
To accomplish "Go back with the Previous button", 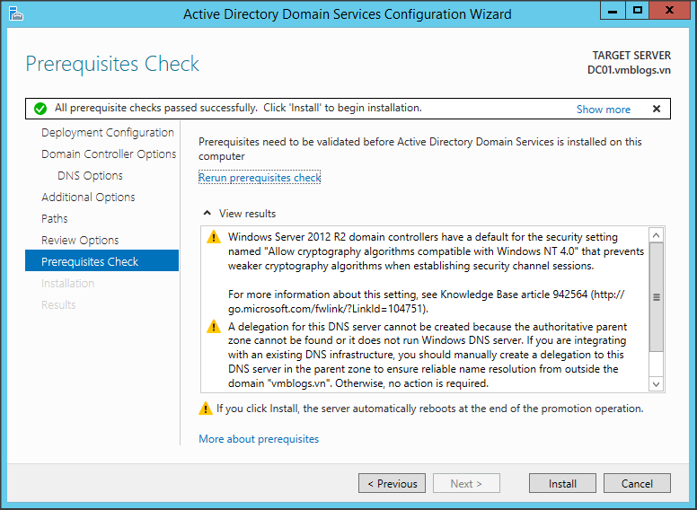I will tap(392, 483).
